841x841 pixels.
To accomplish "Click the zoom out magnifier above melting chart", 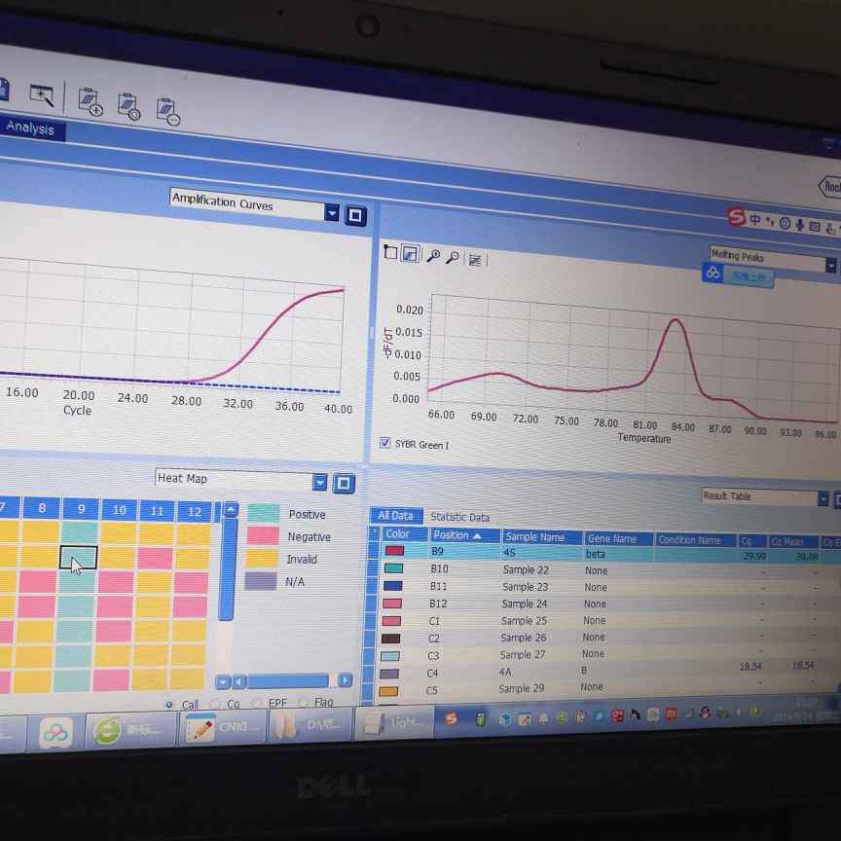I will pyautogui.click(x=453, y=258).
